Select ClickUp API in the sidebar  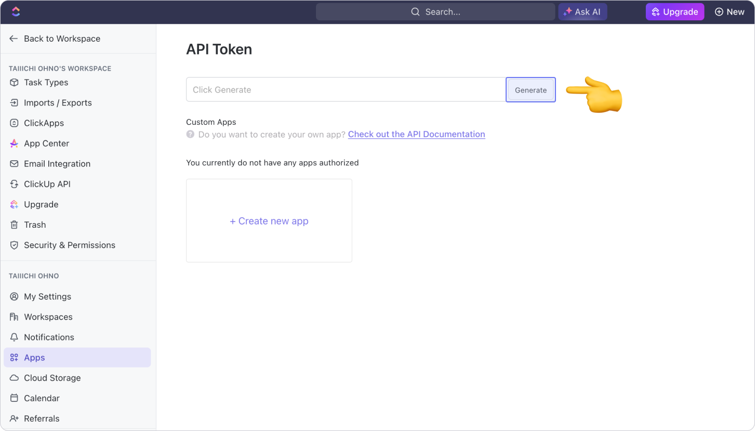point(47,184)
